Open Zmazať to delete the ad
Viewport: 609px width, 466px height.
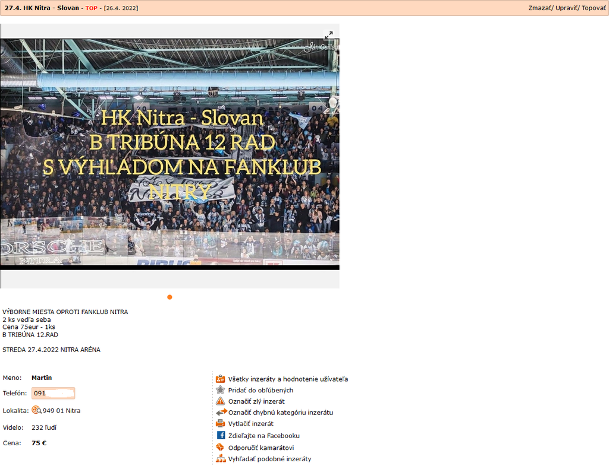pyautogui.click(x=540, y=8)
